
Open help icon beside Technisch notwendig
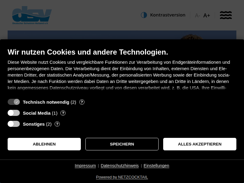pos(82,102)
